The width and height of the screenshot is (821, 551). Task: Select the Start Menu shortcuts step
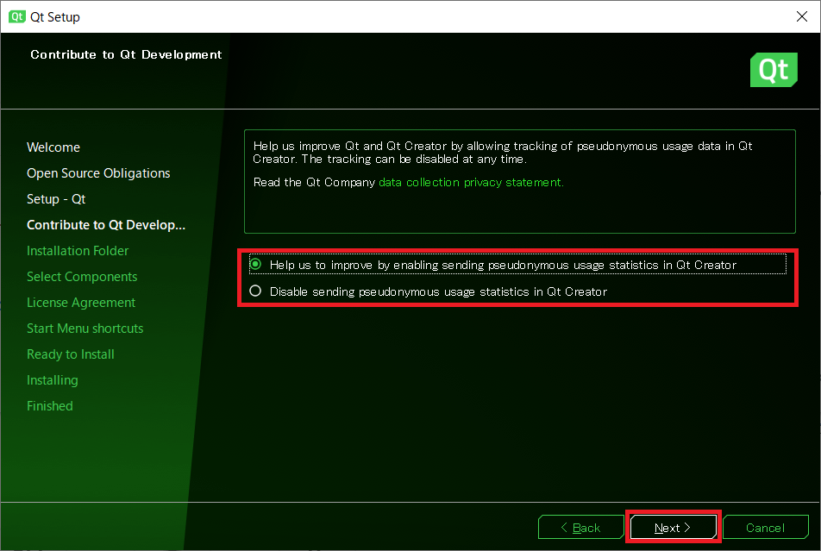(x=85, y=329)
